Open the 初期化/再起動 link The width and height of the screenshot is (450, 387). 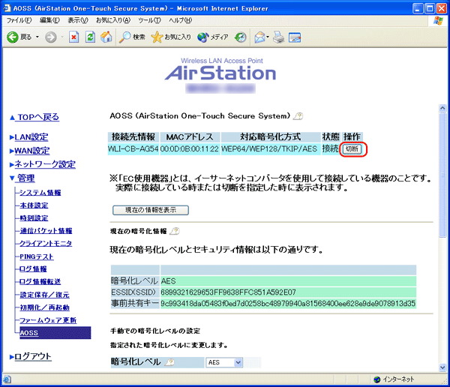point(44,307)
